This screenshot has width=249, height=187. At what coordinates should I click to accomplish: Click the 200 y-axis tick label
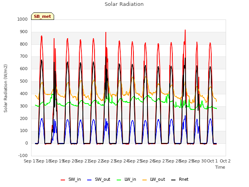pyautogui.click(x=24, y=118)
